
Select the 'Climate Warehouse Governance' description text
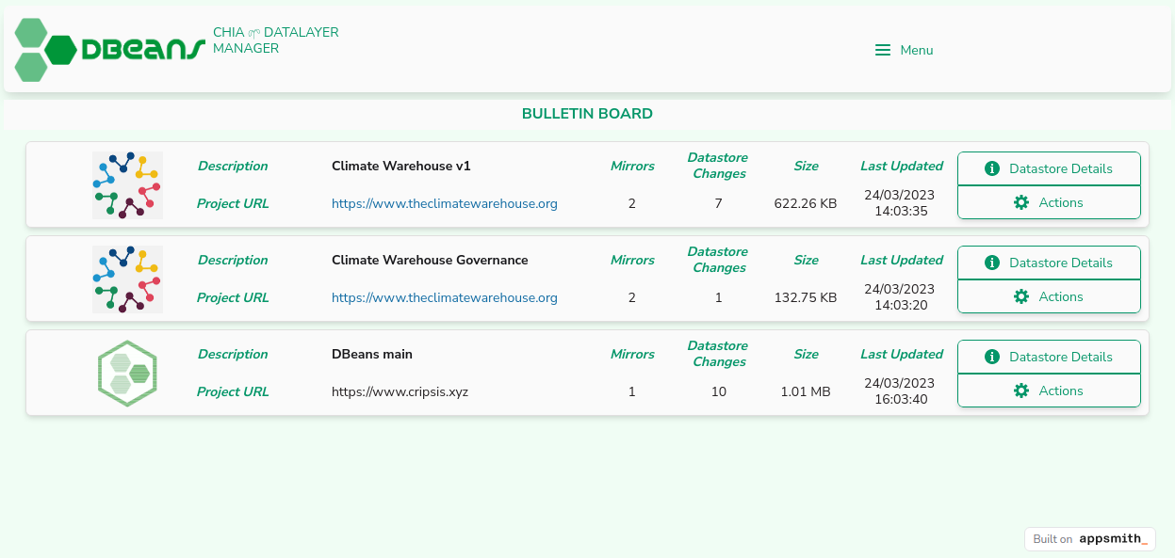430,260
